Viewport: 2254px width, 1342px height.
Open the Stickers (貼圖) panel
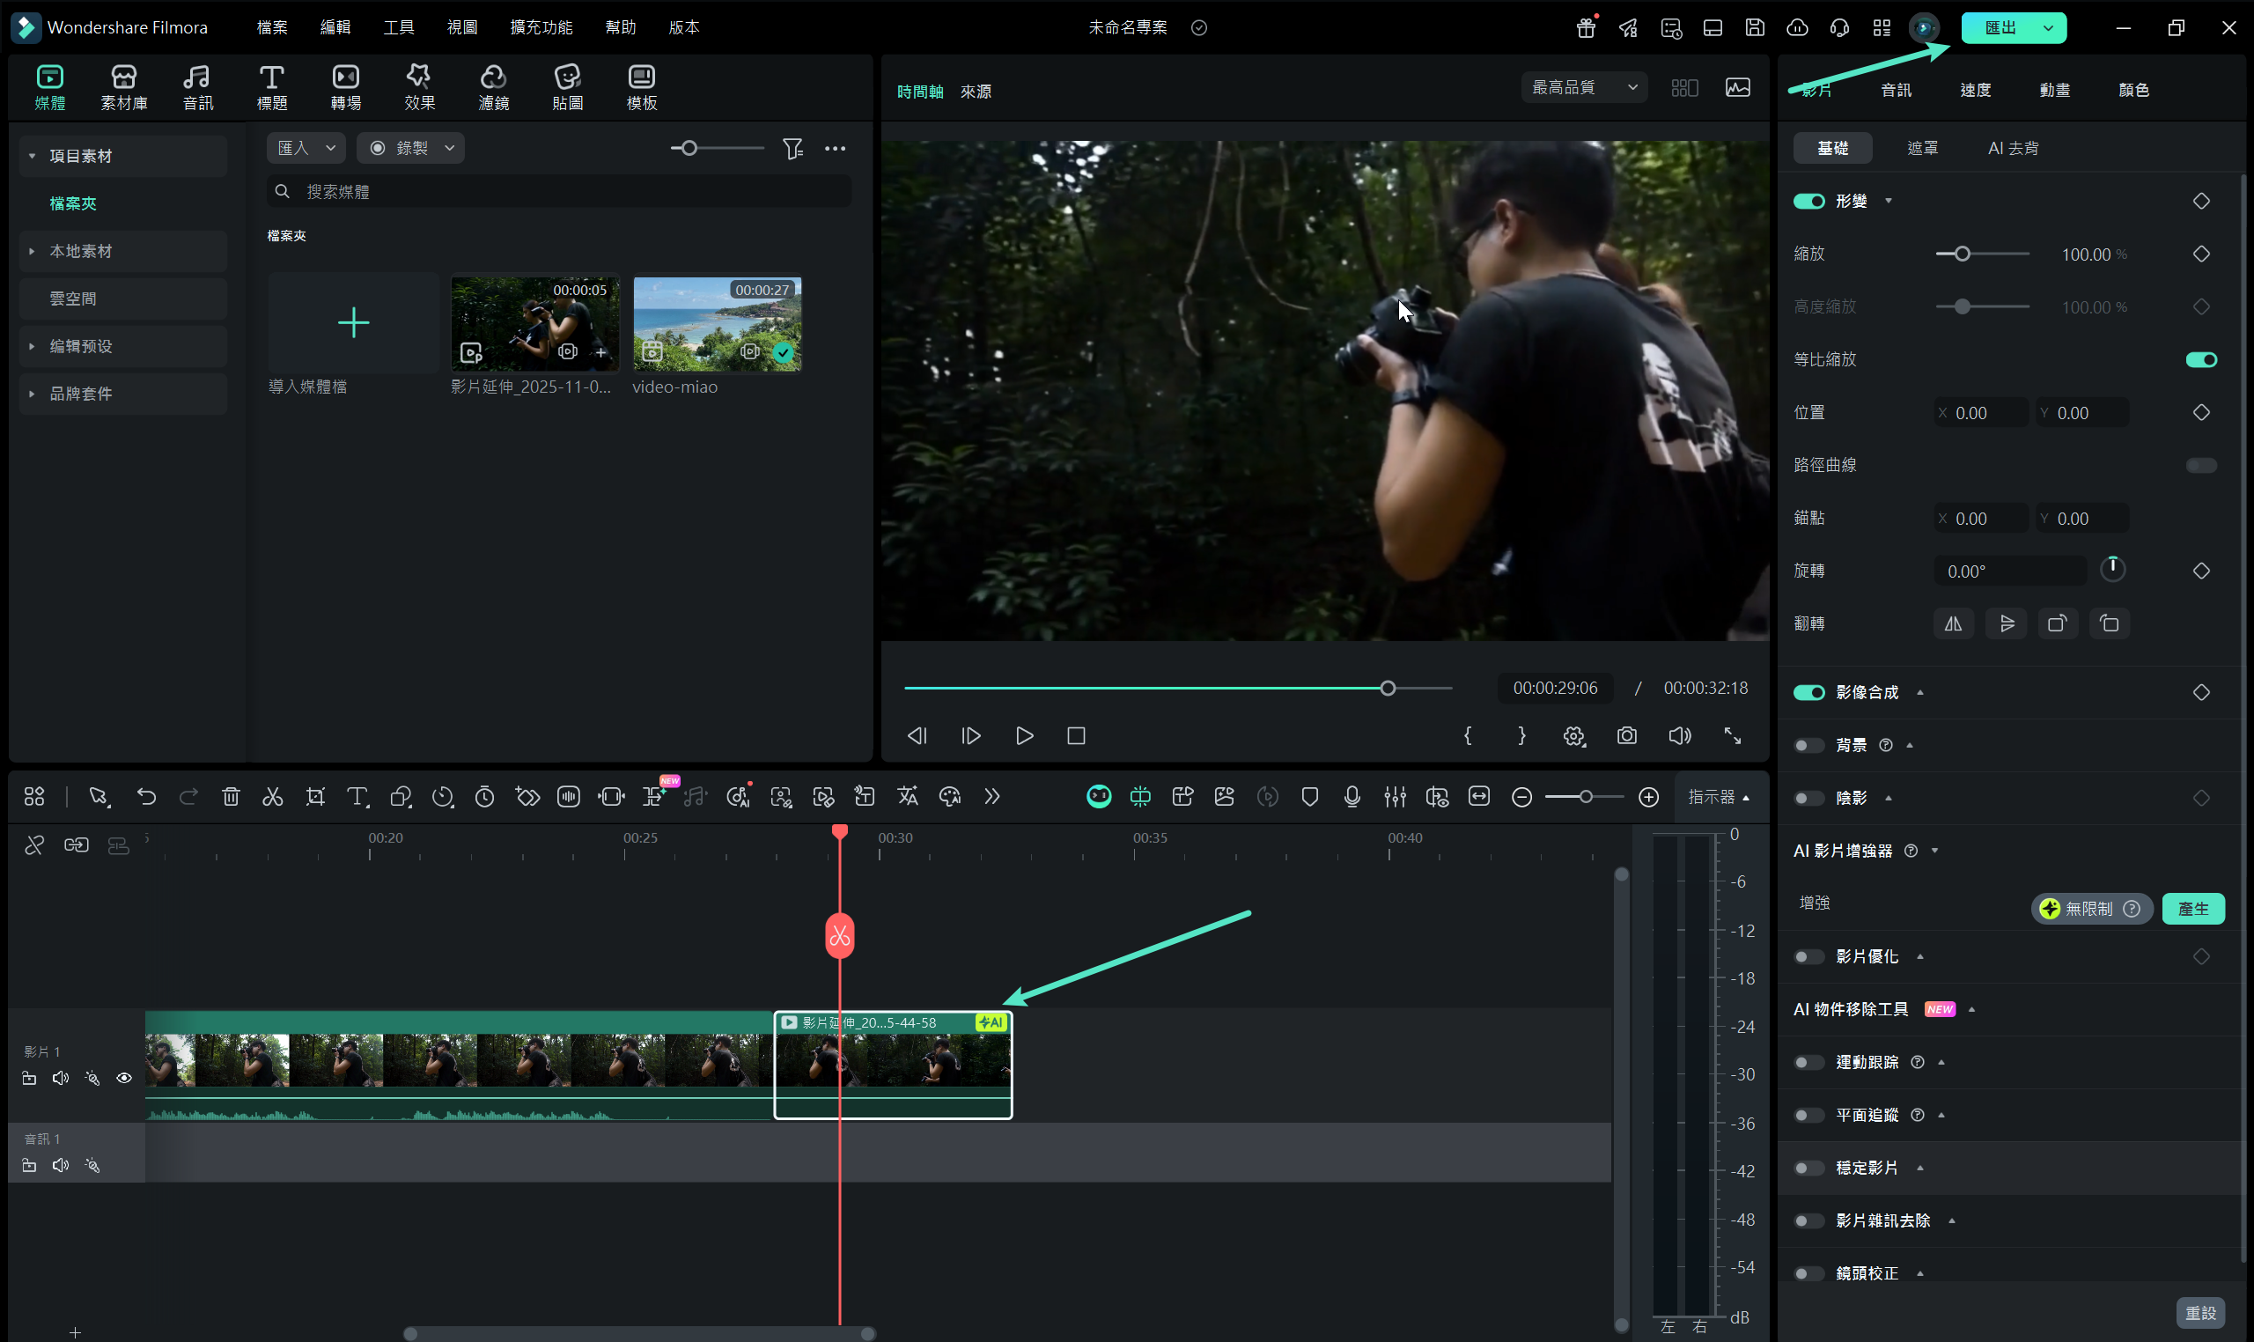coord(567,88)
